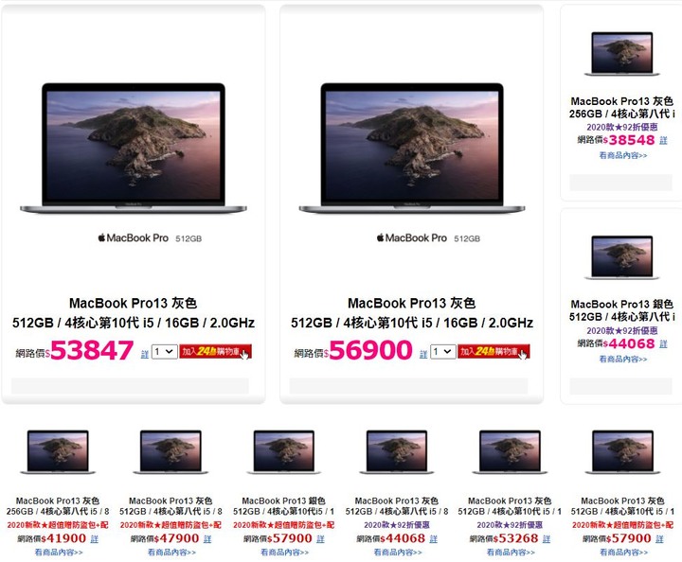Click the note icon beside price 41900
The width and height of the screenshot is (682, 562).
point(95,539)
